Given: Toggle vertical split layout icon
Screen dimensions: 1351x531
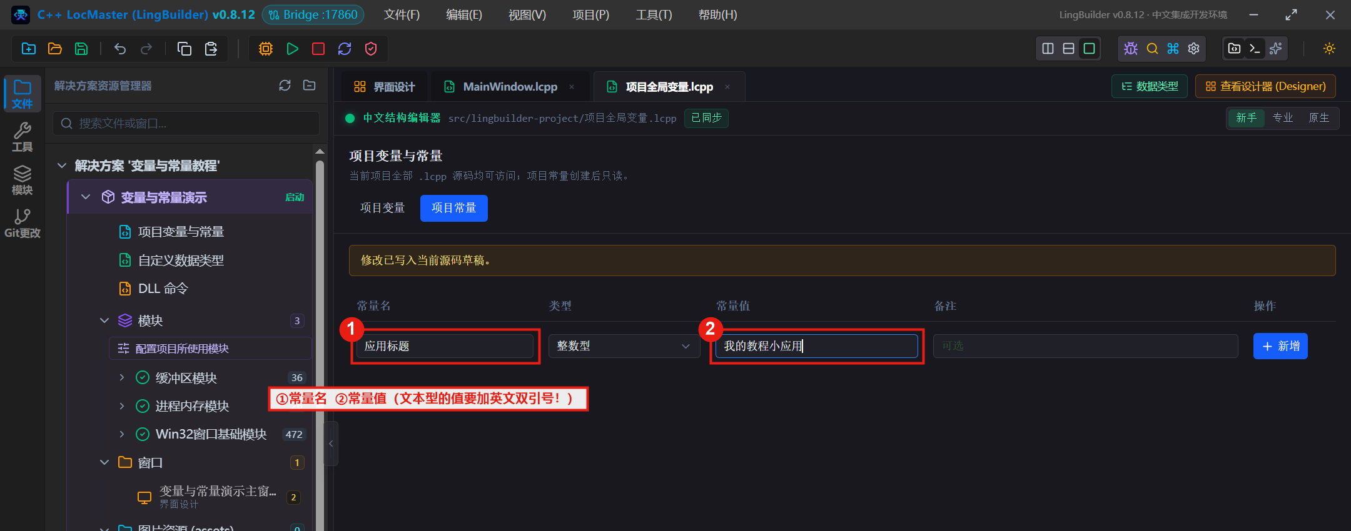Looking at the screenshot, I should pos(1048,49).
